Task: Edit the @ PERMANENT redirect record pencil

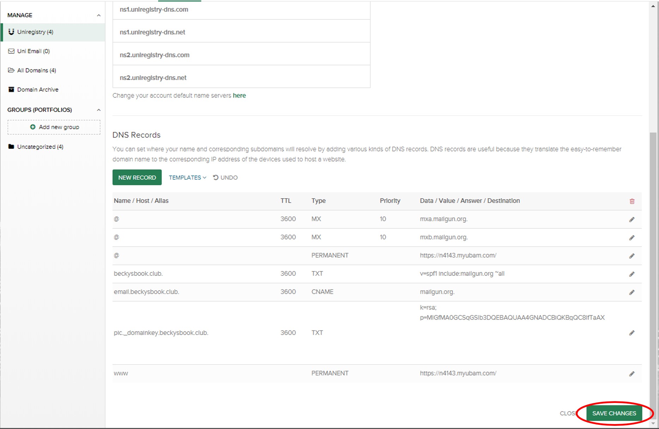Action: [632, 256]
